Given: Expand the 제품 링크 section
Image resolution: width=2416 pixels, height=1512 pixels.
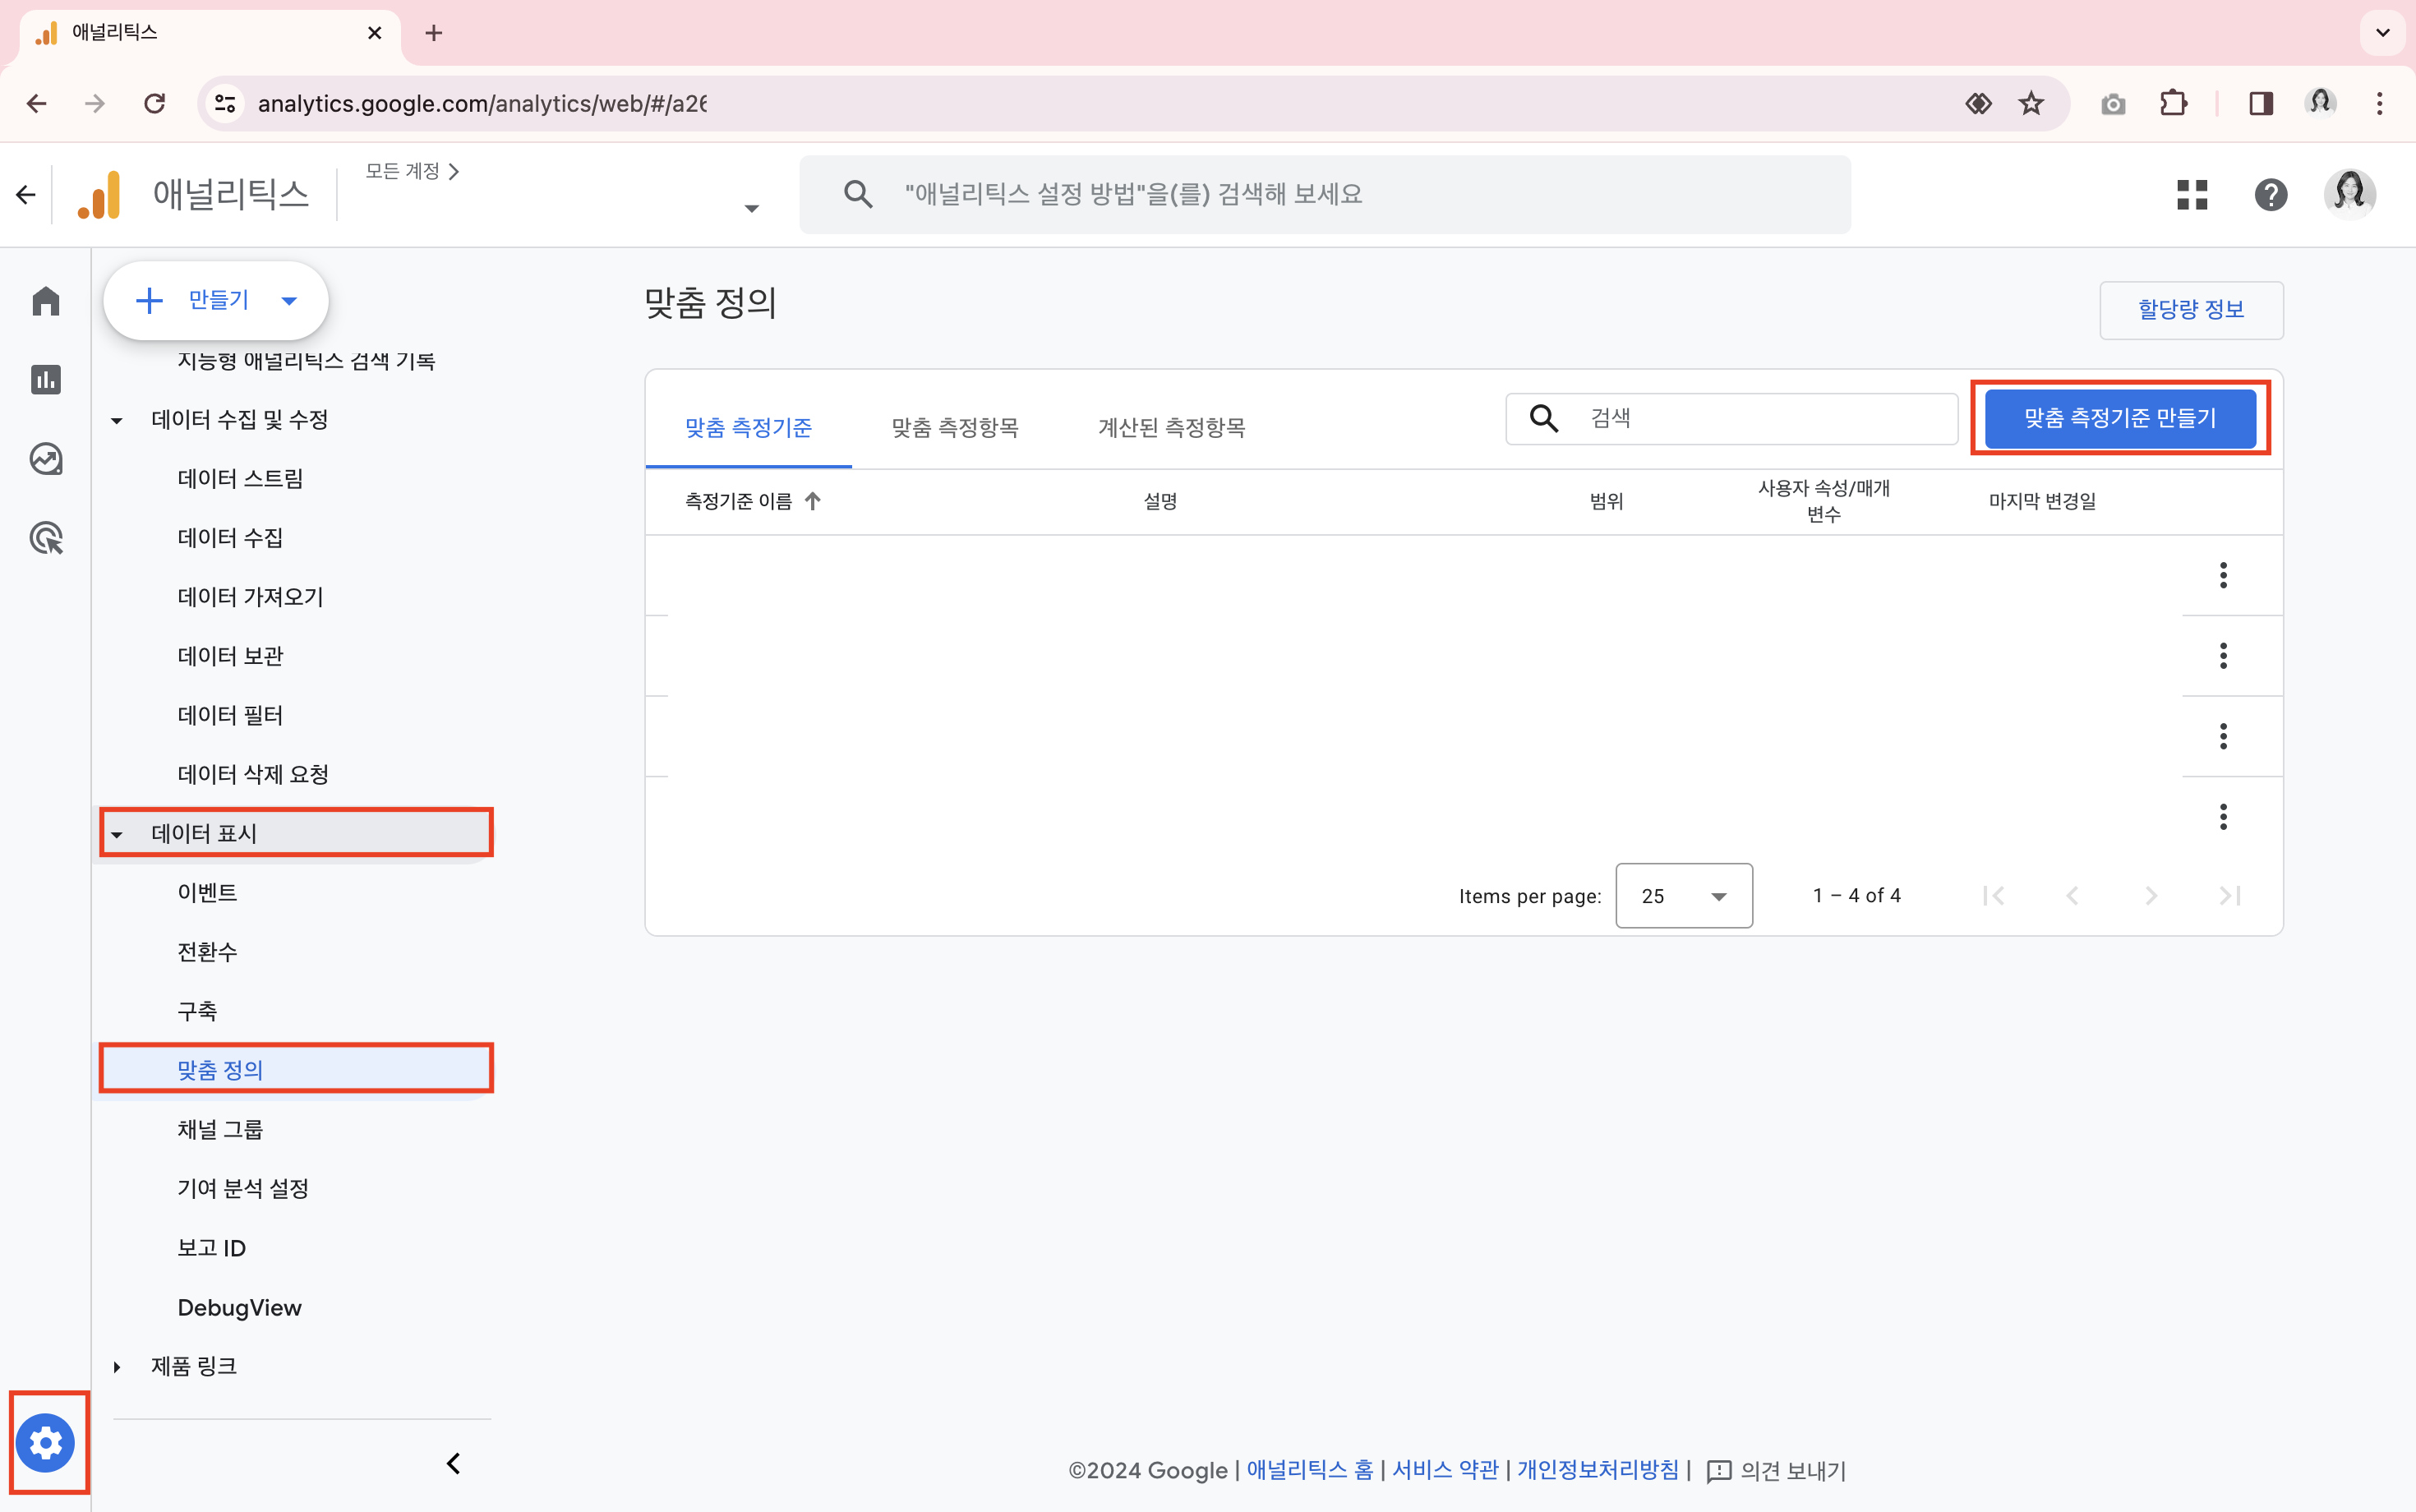Looking at the screenshot, I should point(117,1366).
